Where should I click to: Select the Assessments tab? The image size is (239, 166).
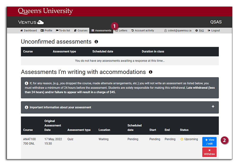coord(101,31)
